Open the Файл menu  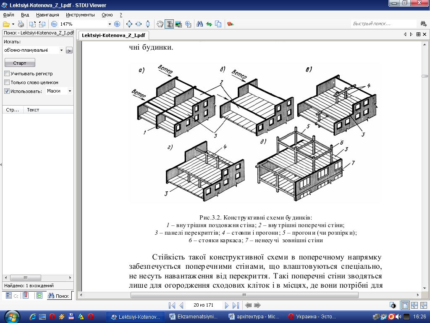(x=9, y=15)
